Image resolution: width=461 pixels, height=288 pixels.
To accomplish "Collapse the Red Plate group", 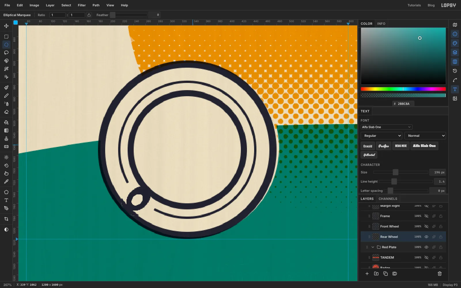I will tap(373, 247).
